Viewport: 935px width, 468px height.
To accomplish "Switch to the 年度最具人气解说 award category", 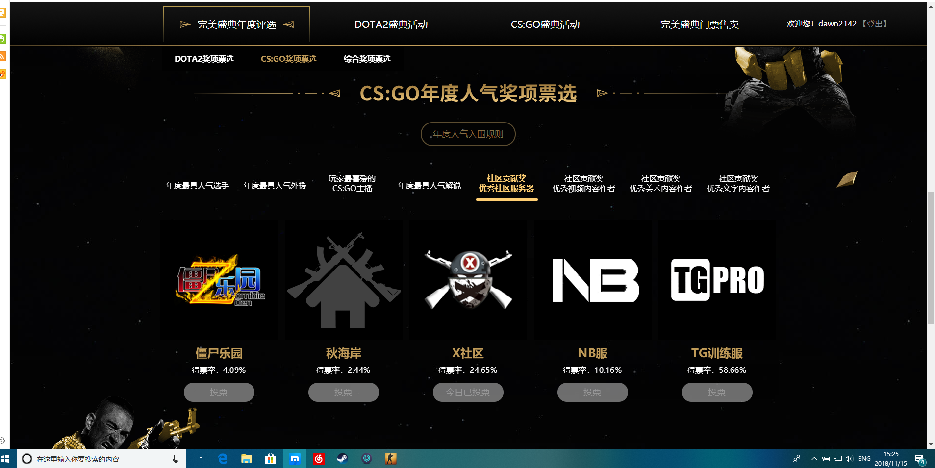I will click(429, 186).
